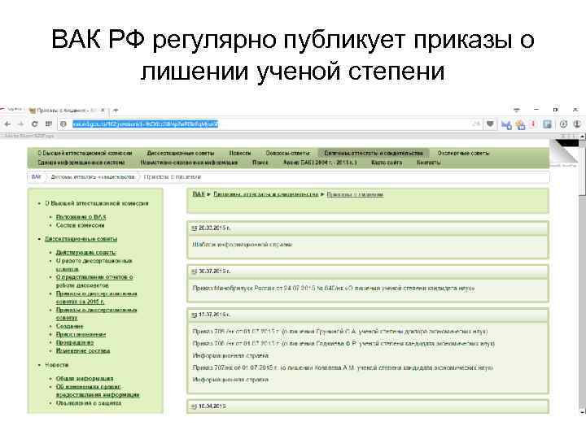Open 'Диссертационные советы' in top navigation bar
This screenshot has width=586, height=439.
click(181, 153)
